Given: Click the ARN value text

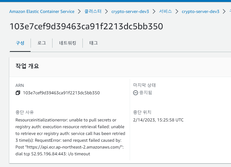Looking at the screenshot, I should click(x=61, y=93).
